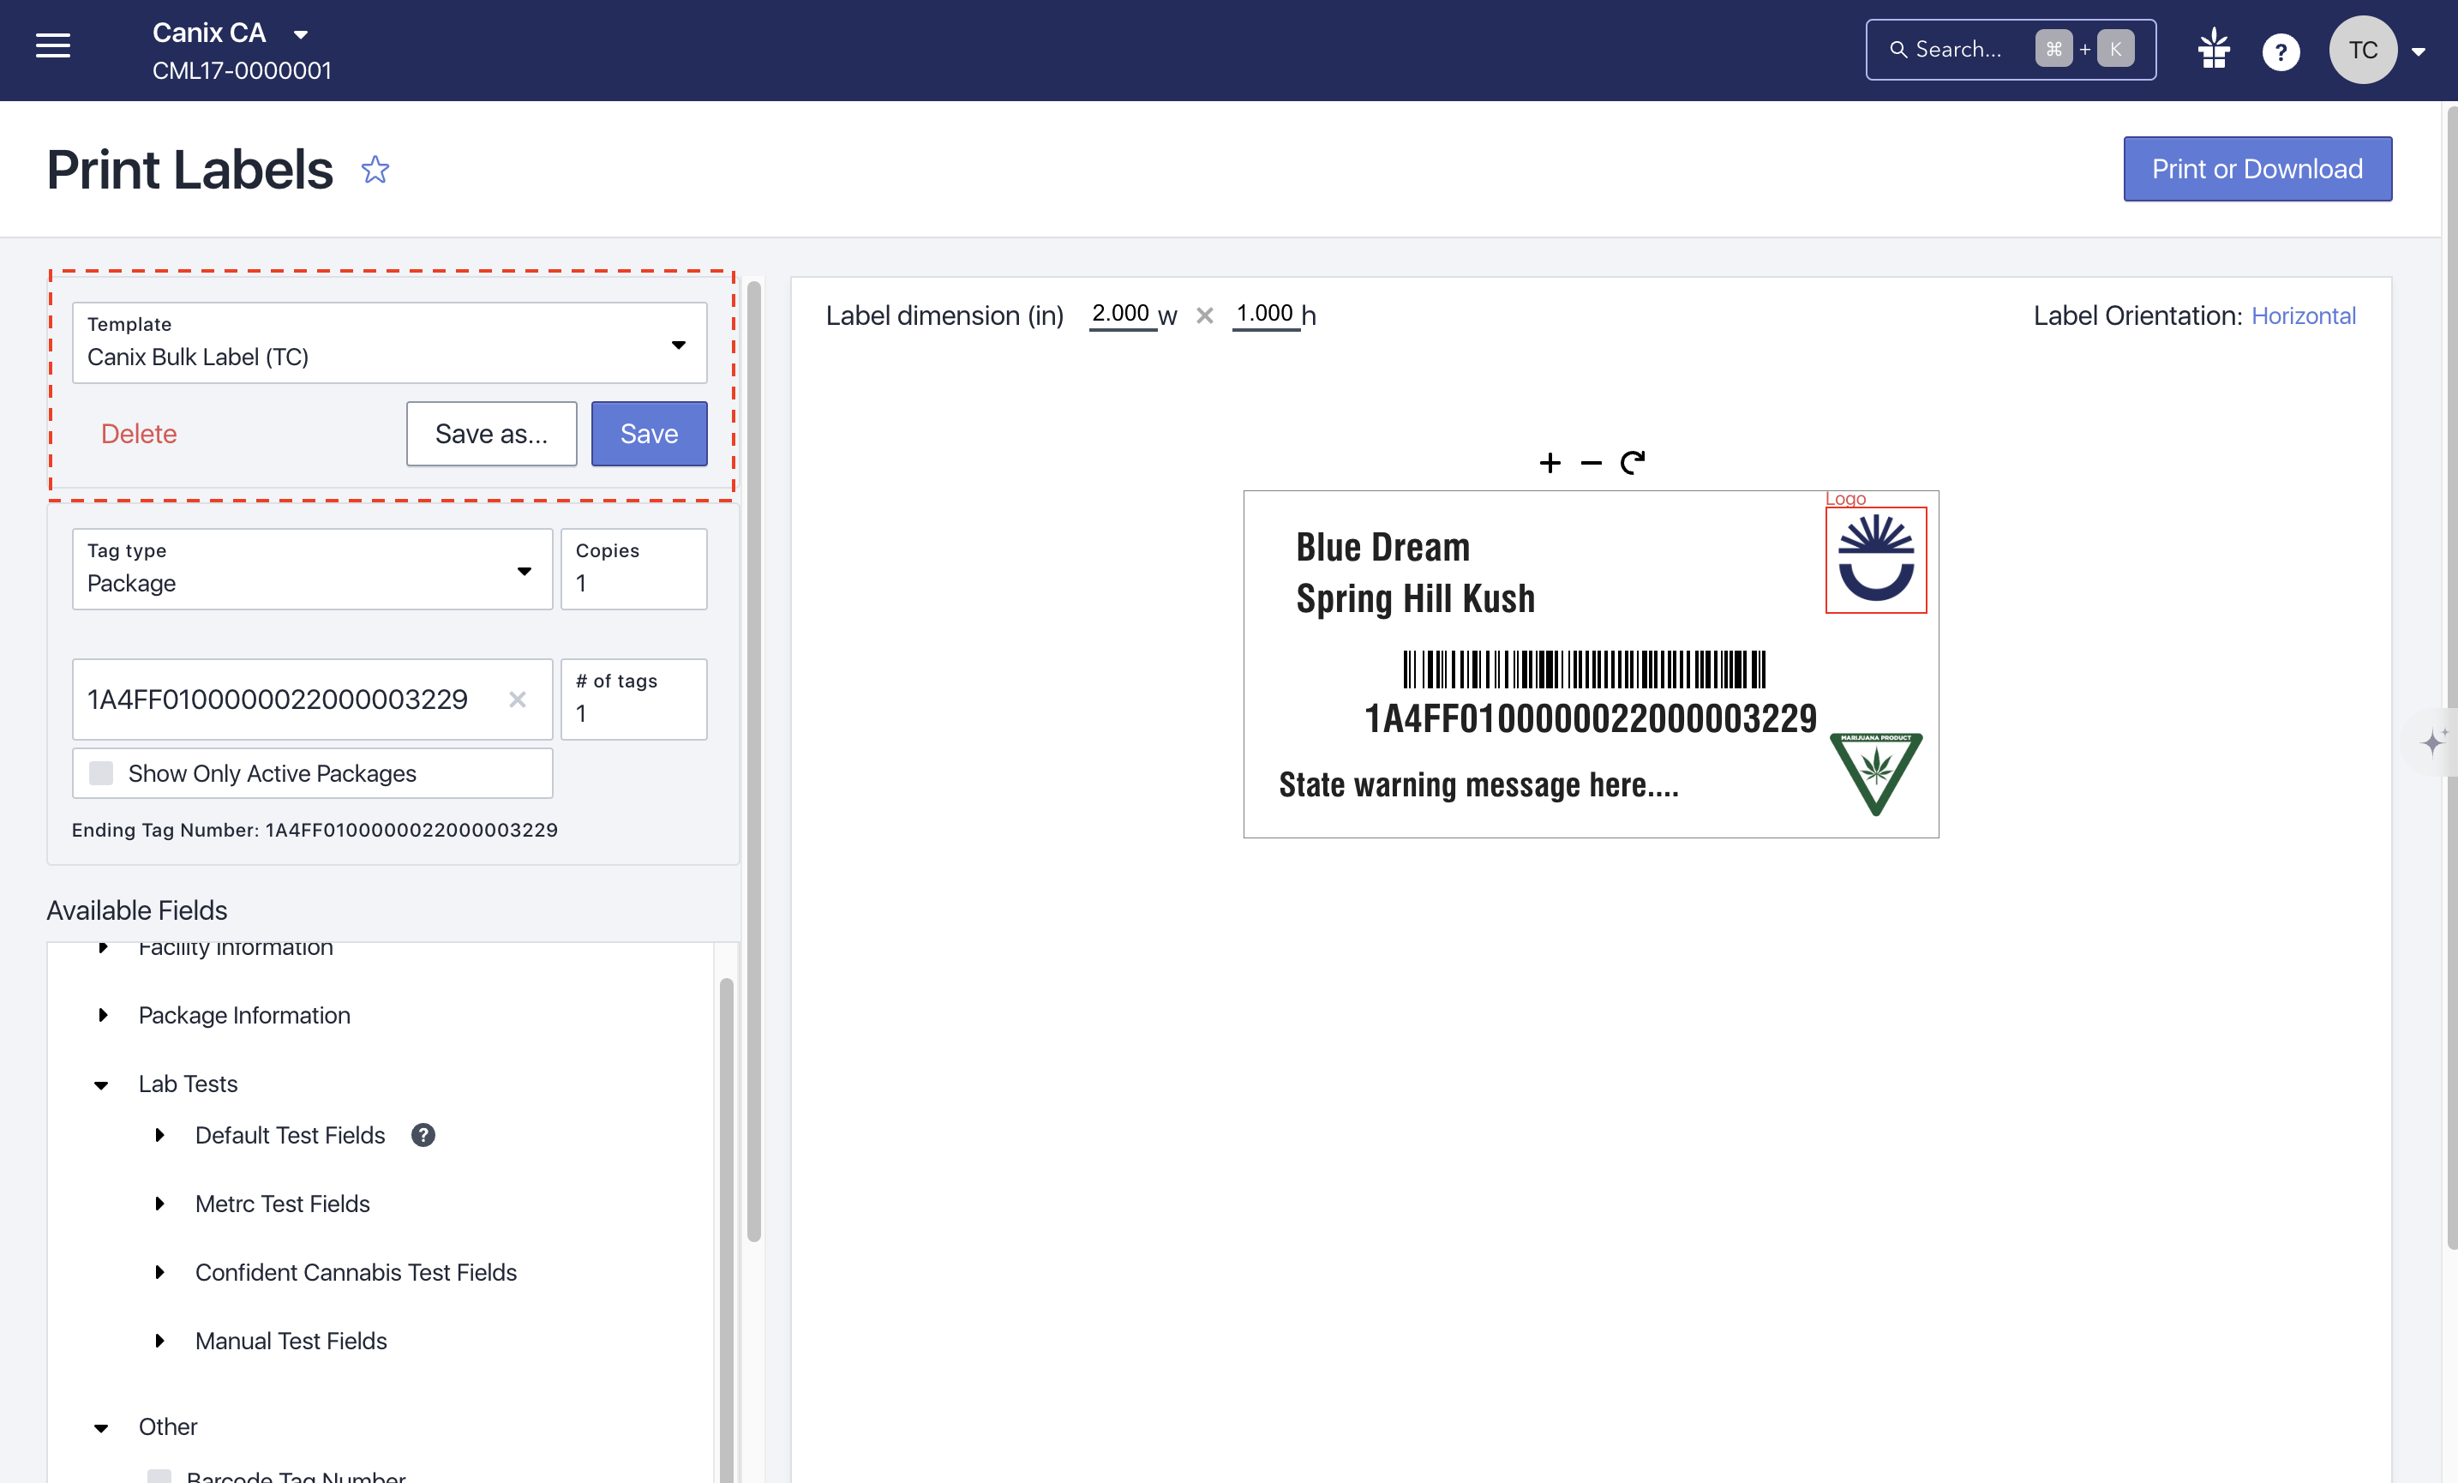
Task: Click the Save as... button
Action: click(491, 433)
